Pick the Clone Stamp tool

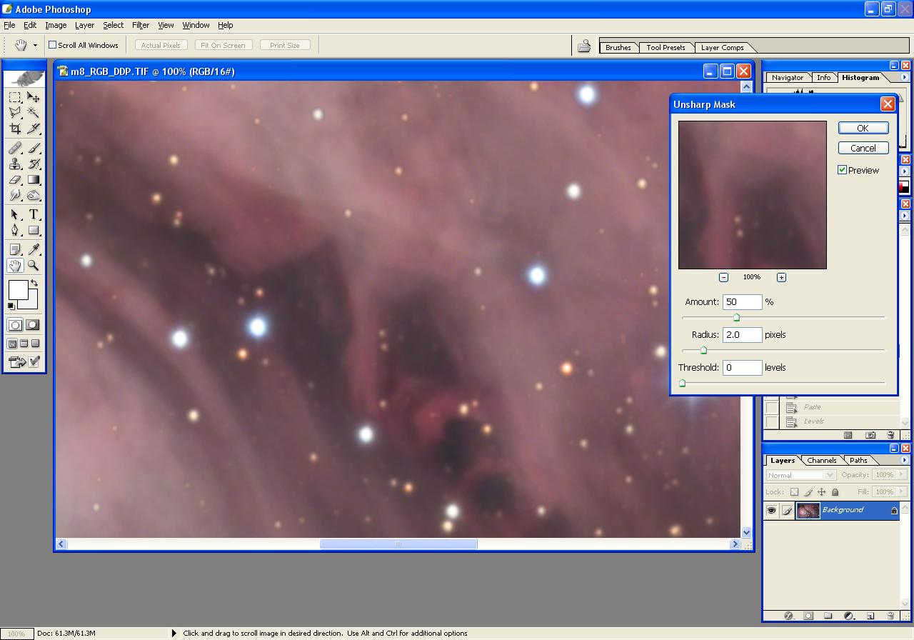tap(15, 164)
